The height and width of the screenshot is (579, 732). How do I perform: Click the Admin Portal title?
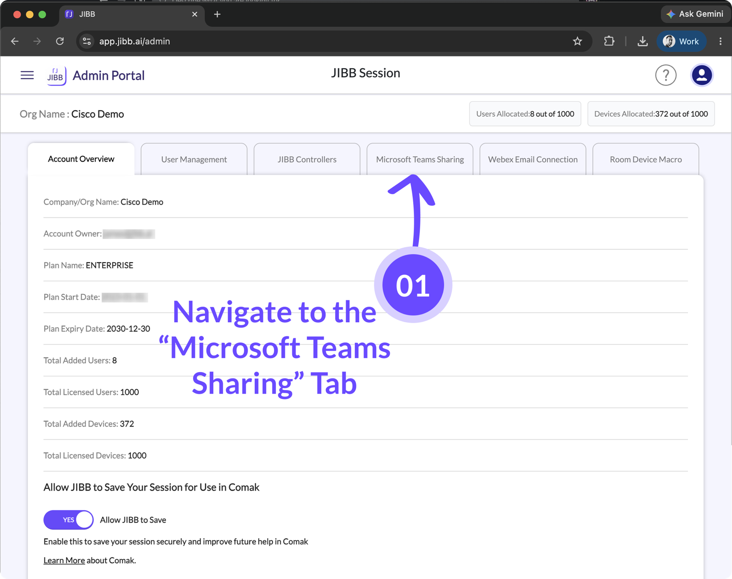pyautogui.click(x=108, y=76)
